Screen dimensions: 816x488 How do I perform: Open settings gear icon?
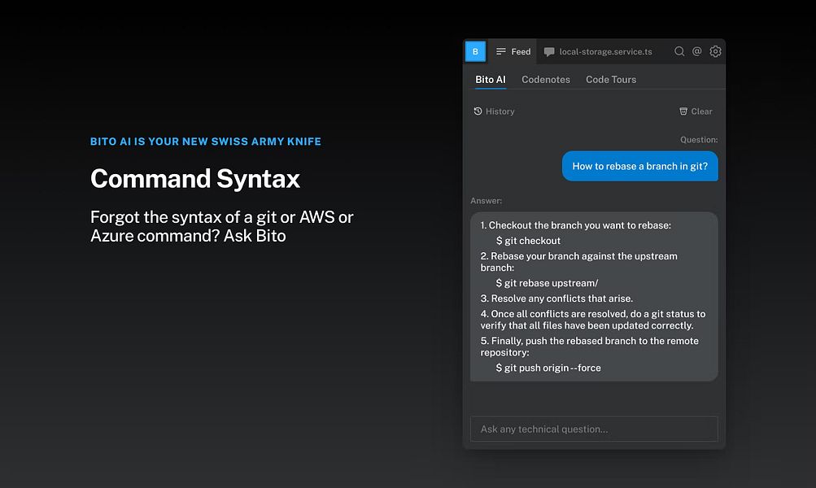[x=716, y=51]
